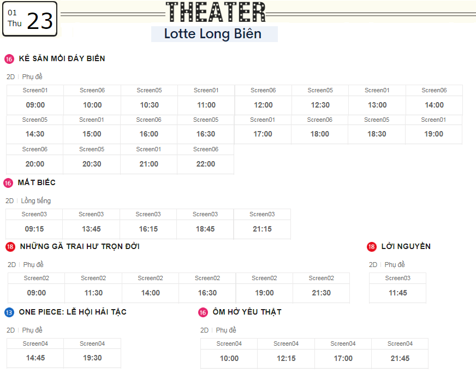Click the THEATER marquee heading

tap(216, 12)
